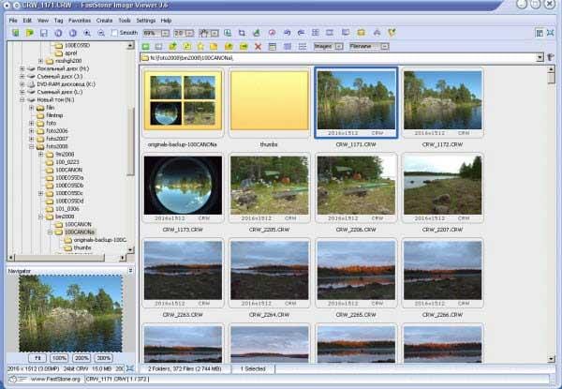Screen dimensions: 562x389
Task: Collapse the foto2008 tree node
Action: [32, 146]
